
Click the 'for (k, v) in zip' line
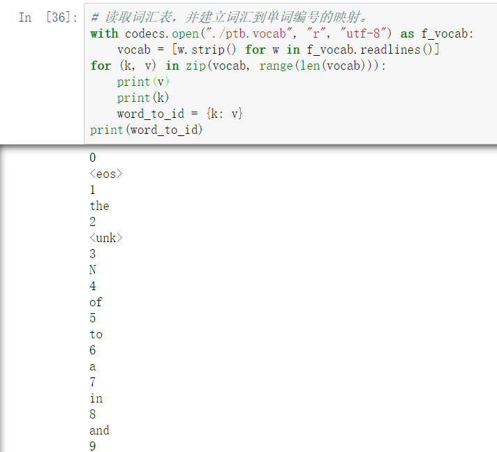pos(238,66)
